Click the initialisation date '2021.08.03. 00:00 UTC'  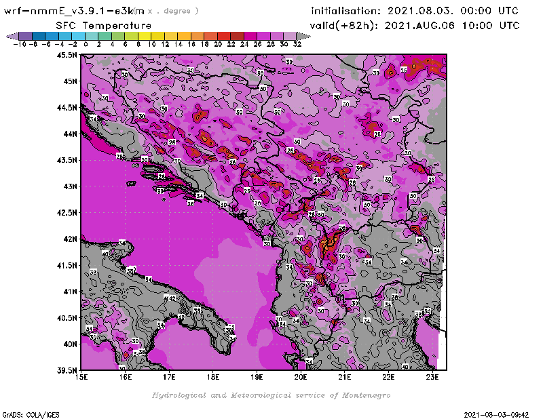(453, 11)
